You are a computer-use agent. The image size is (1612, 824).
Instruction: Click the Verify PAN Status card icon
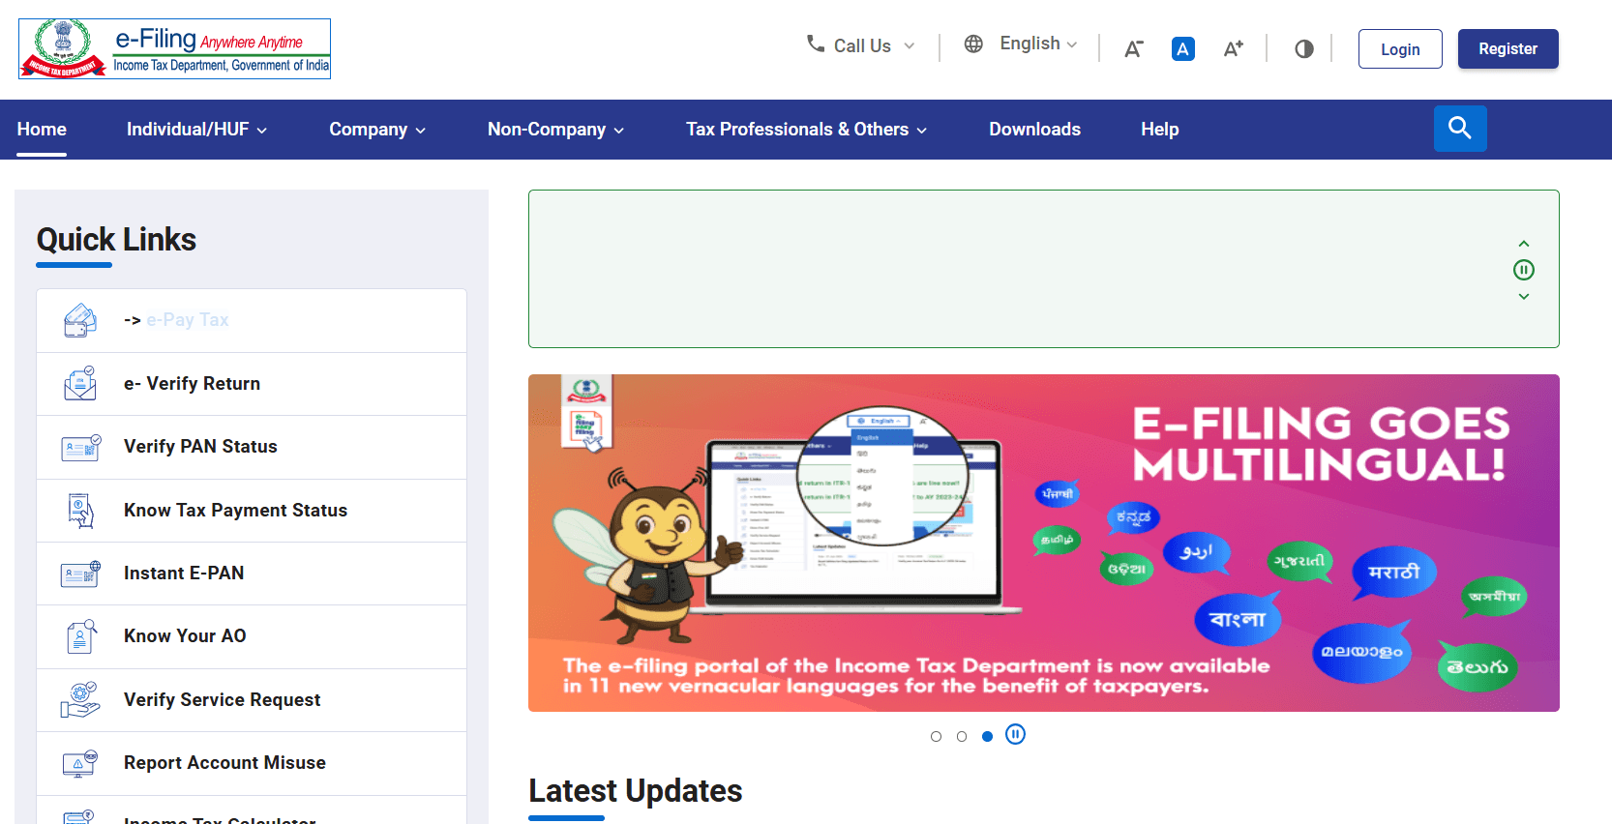pos(80,447)
